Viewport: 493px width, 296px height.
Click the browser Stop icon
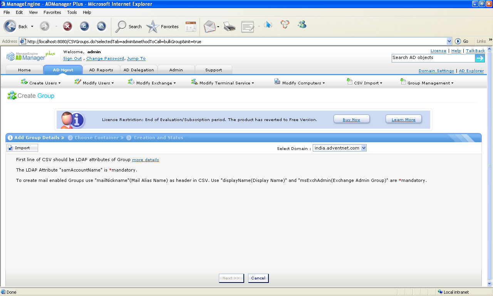67,26
